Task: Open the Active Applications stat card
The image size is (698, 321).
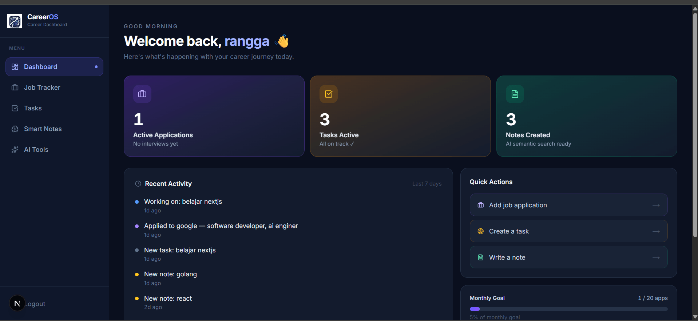Action: [214, 116]
